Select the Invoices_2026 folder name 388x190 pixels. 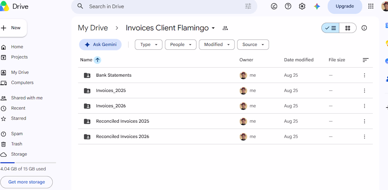pos(111,106)
